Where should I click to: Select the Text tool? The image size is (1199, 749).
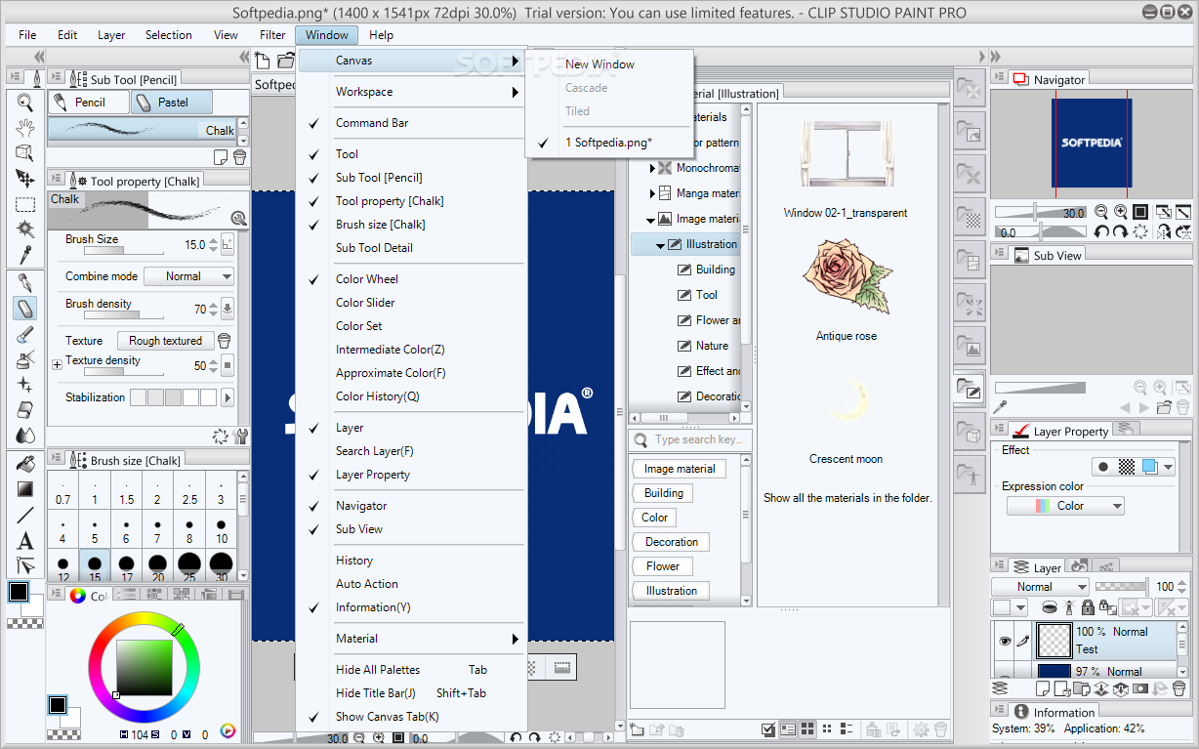(25, 540)
